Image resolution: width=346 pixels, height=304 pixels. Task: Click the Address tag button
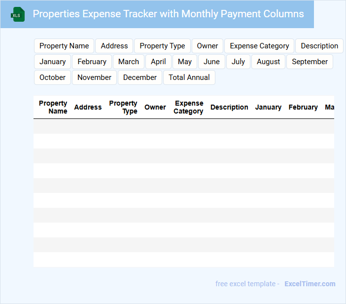click(x=114, y=46)
